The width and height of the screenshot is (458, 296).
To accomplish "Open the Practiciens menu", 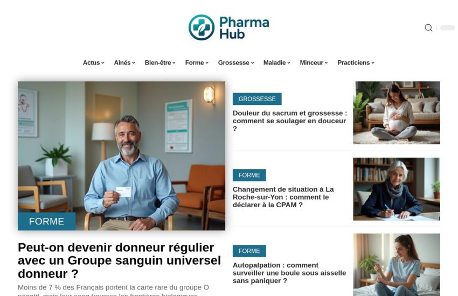I will (x=356, y=63).
